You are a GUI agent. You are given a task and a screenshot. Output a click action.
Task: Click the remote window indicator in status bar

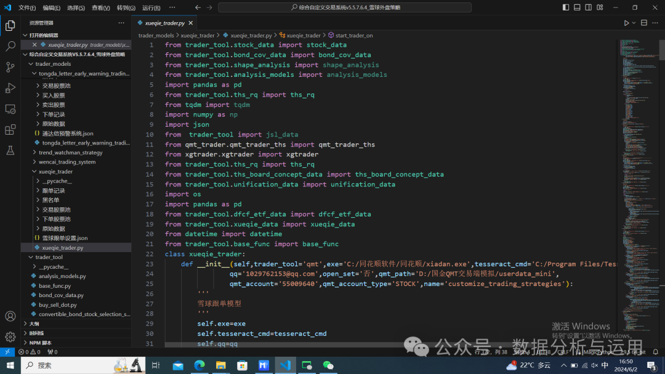(7, 352)
